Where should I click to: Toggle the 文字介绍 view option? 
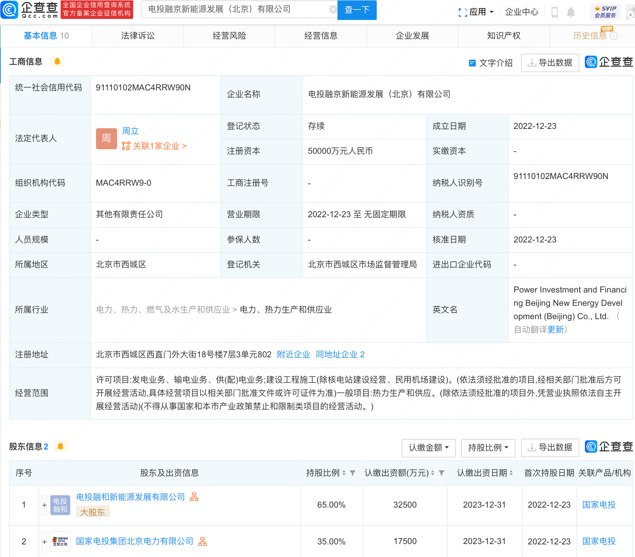[491, 63]
